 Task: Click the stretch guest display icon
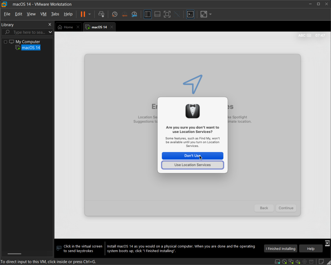pos(204,14)
